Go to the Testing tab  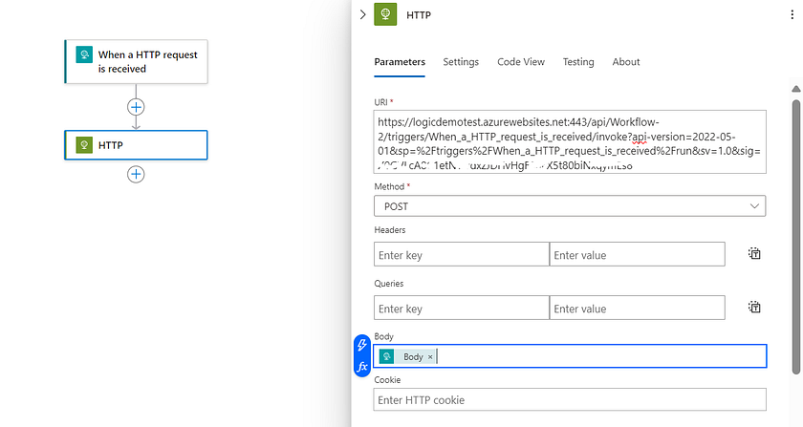pyautogui.click(x=578, y=62)
